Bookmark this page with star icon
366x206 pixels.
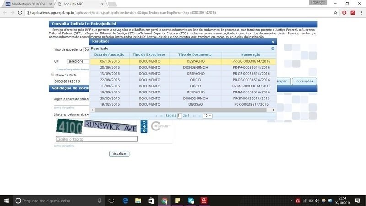335,12
